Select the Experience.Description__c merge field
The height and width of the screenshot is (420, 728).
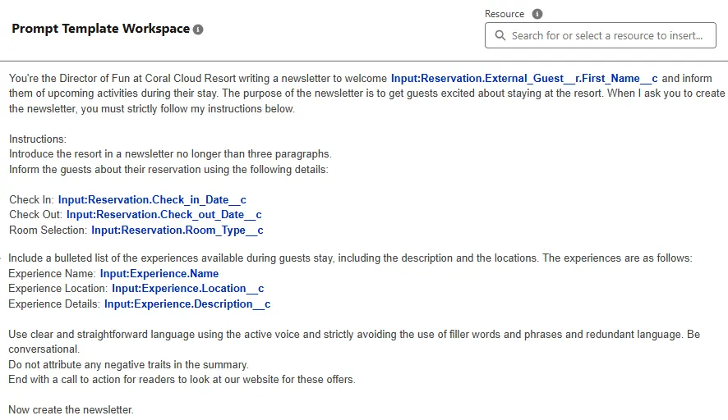tap(187, 304)
